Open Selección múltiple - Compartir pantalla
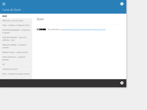Viewport: 147px width, 110px height. tap(16, 46)
